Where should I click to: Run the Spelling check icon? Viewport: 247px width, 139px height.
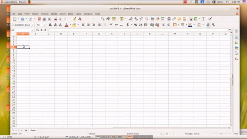click(x=108, y=19)
